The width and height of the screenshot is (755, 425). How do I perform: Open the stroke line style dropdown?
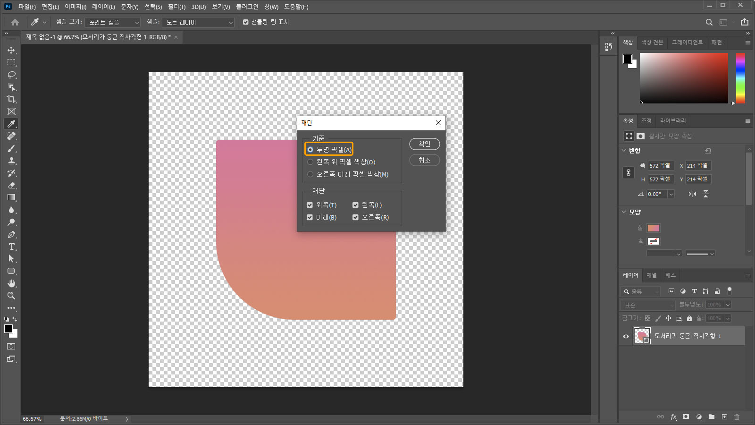[700, 254]
